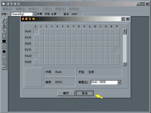151x113 pixels.
Task: Select the Eraser tool
Action: click(4, 67)
